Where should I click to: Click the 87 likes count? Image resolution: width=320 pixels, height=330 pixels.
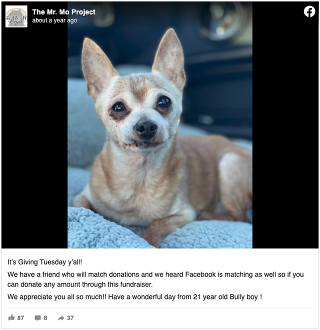tap(20, 318)
